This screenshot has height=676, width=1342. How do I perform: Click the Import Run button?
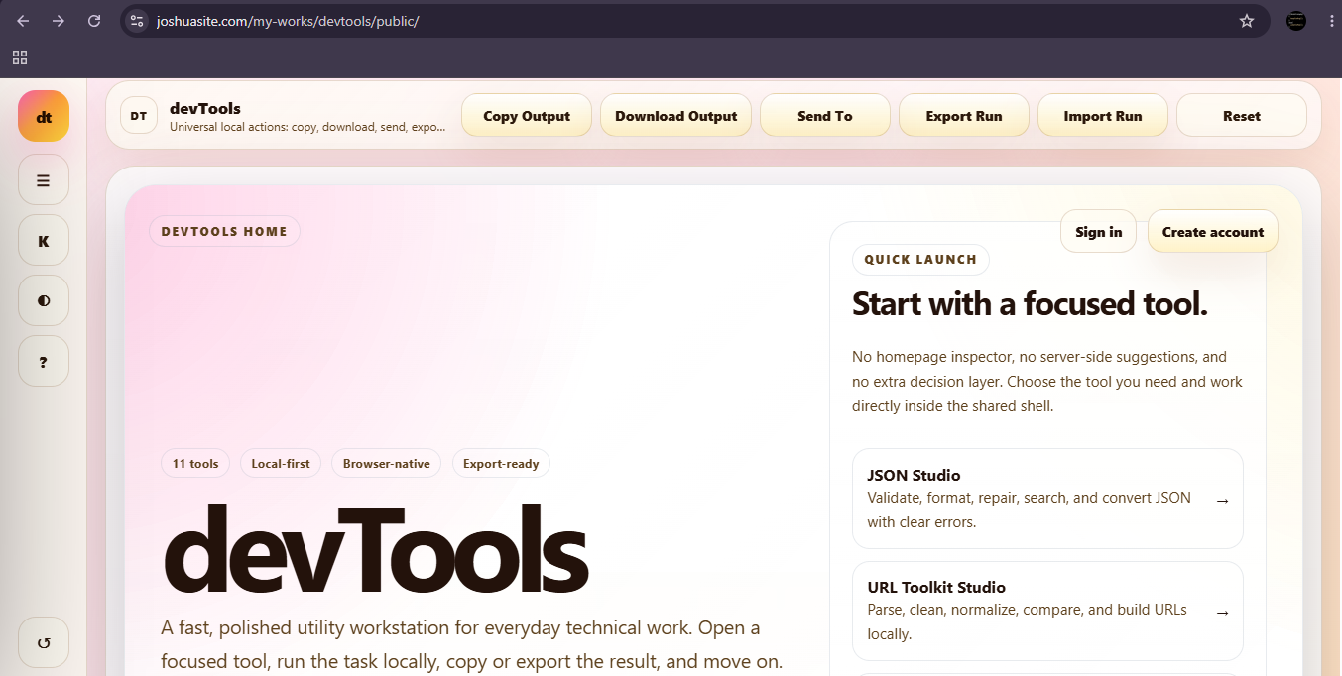click(1103, 116)
